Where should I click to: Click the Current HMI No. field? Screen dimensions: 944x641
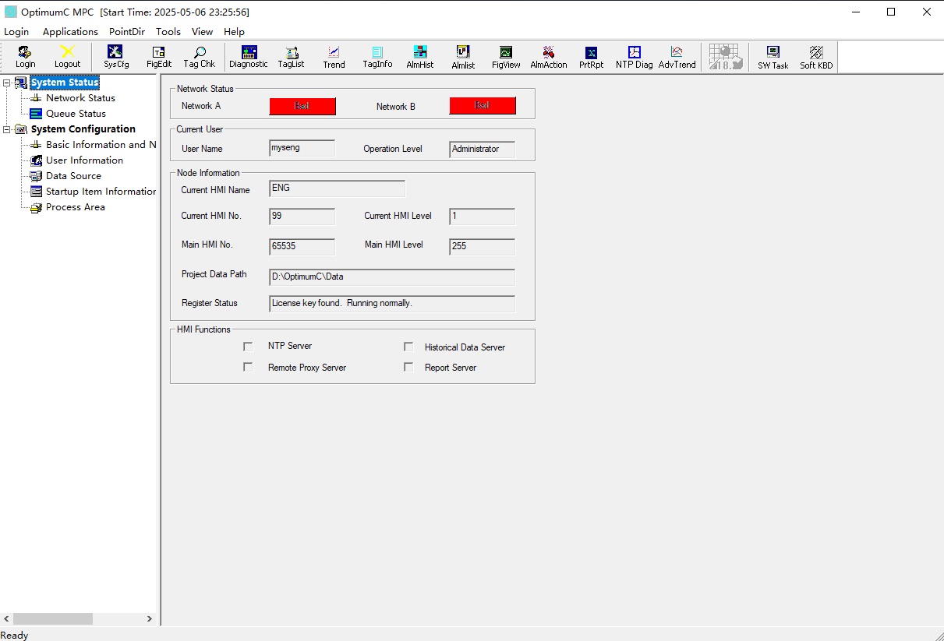[x=302, y=217]
